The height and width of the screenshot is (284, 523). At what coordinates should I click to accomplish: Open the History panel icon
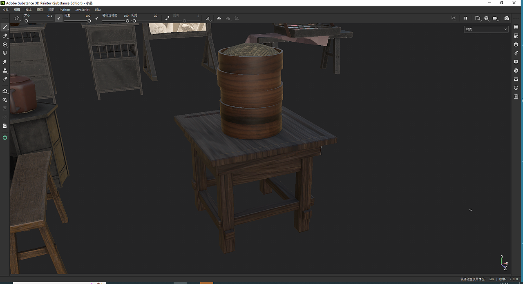(516, 88)
